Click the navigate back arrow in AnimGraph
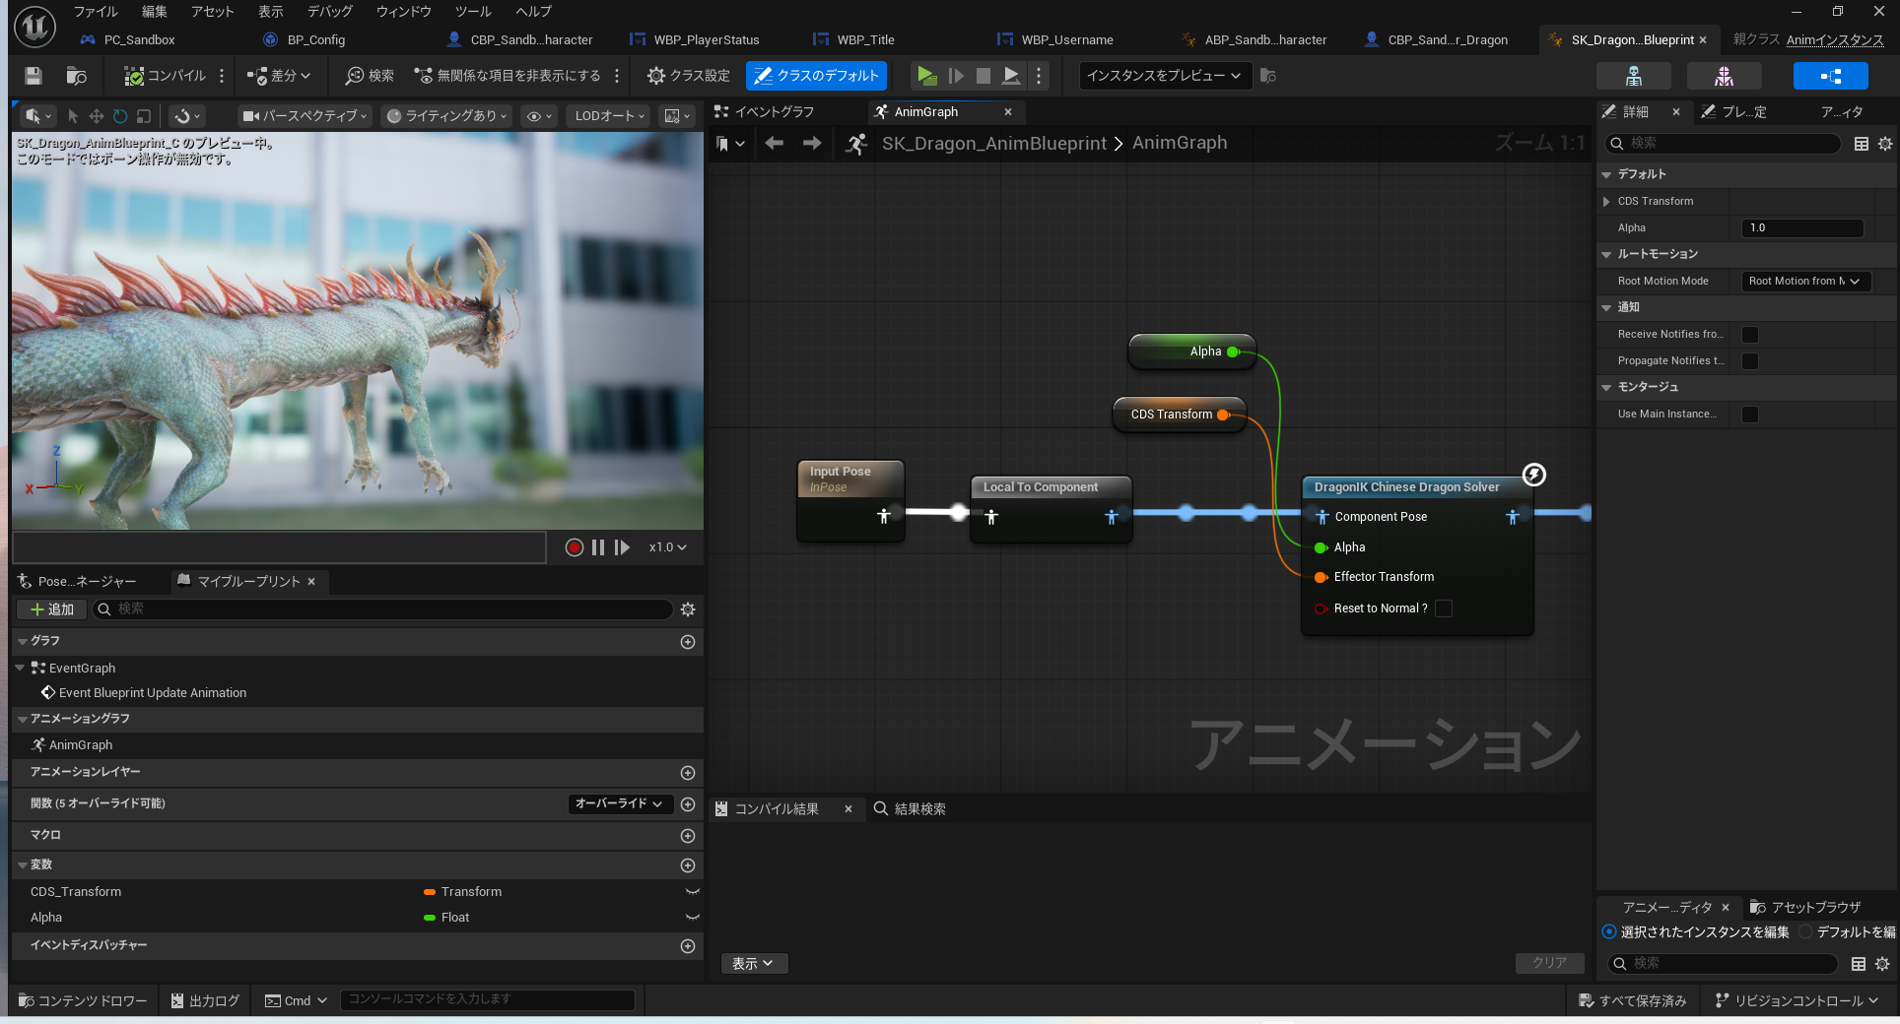 pyautogui.click(x=775, y=144)
